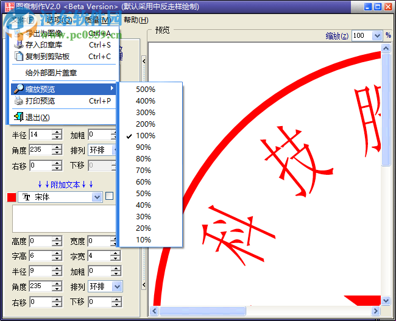The image size is (396, 321).
Task: Click the upper 右移 value field
Action: [x=41, y=166]
